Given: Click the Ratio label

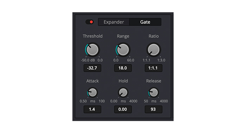Looking at the screenshot, I should [154, 36].
